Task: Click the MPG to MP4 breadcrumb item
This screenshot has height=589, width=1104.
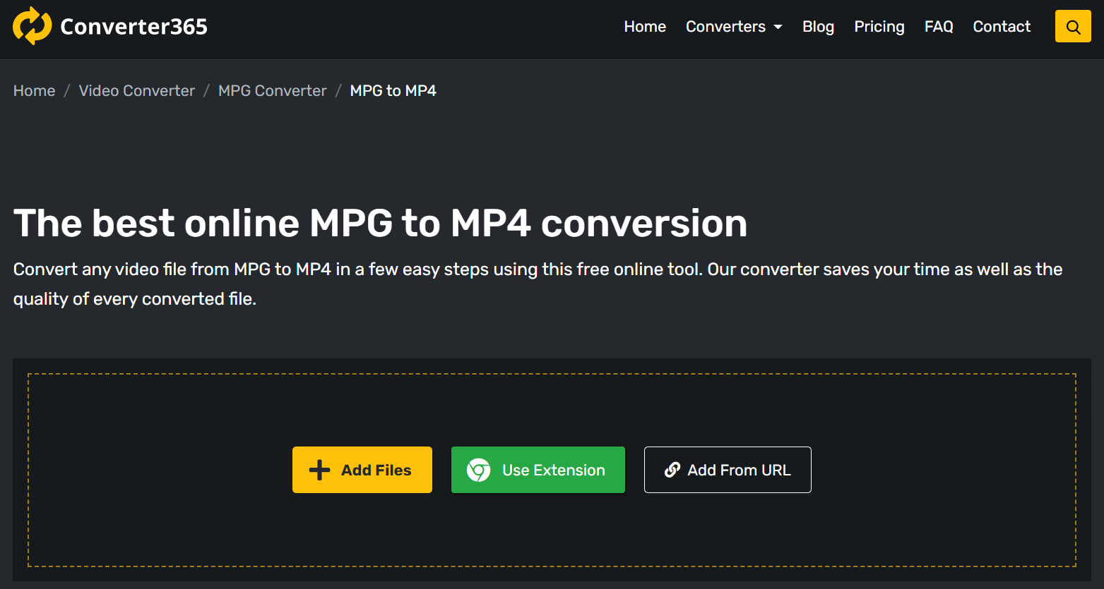Action: [393, 91]
